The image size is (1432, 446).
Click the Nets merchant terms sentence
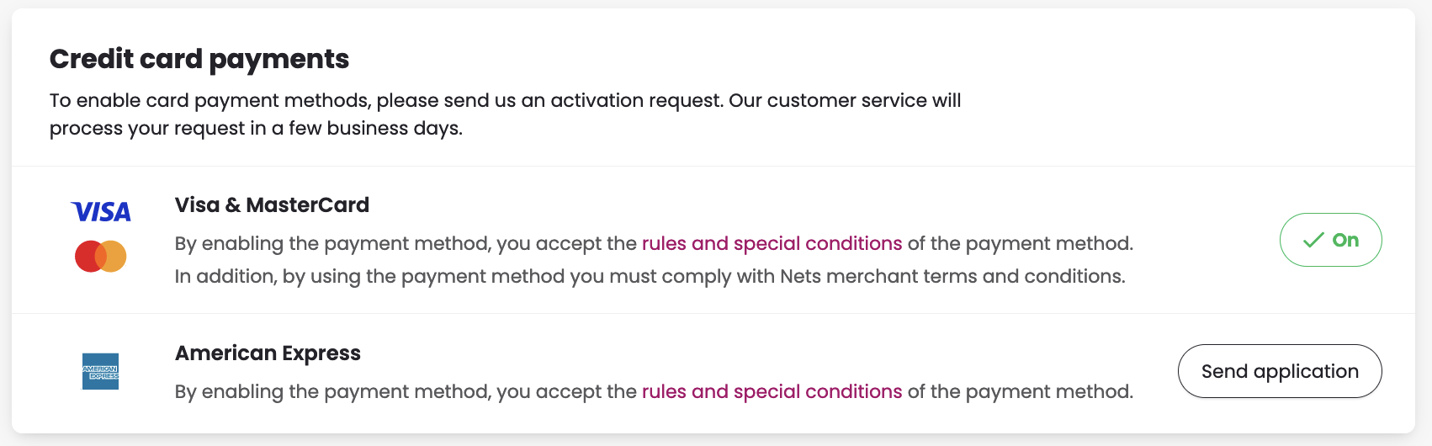(x=650, y=276)
